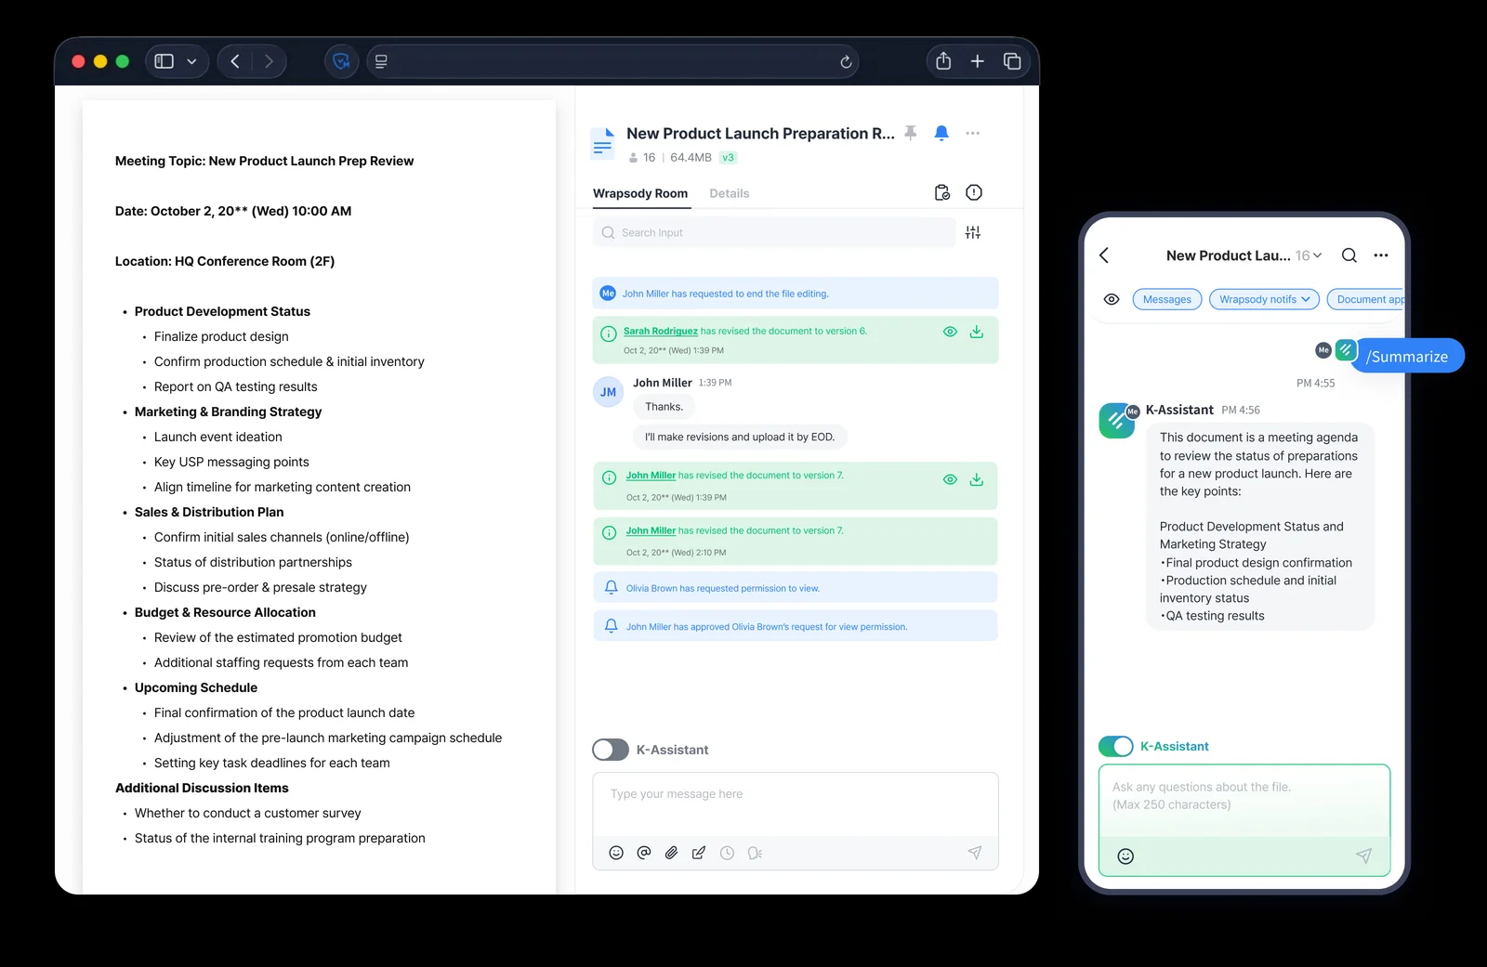
Task: Expand the member count 16 dropdown on mobile
Action: (x=1309, y=255)
